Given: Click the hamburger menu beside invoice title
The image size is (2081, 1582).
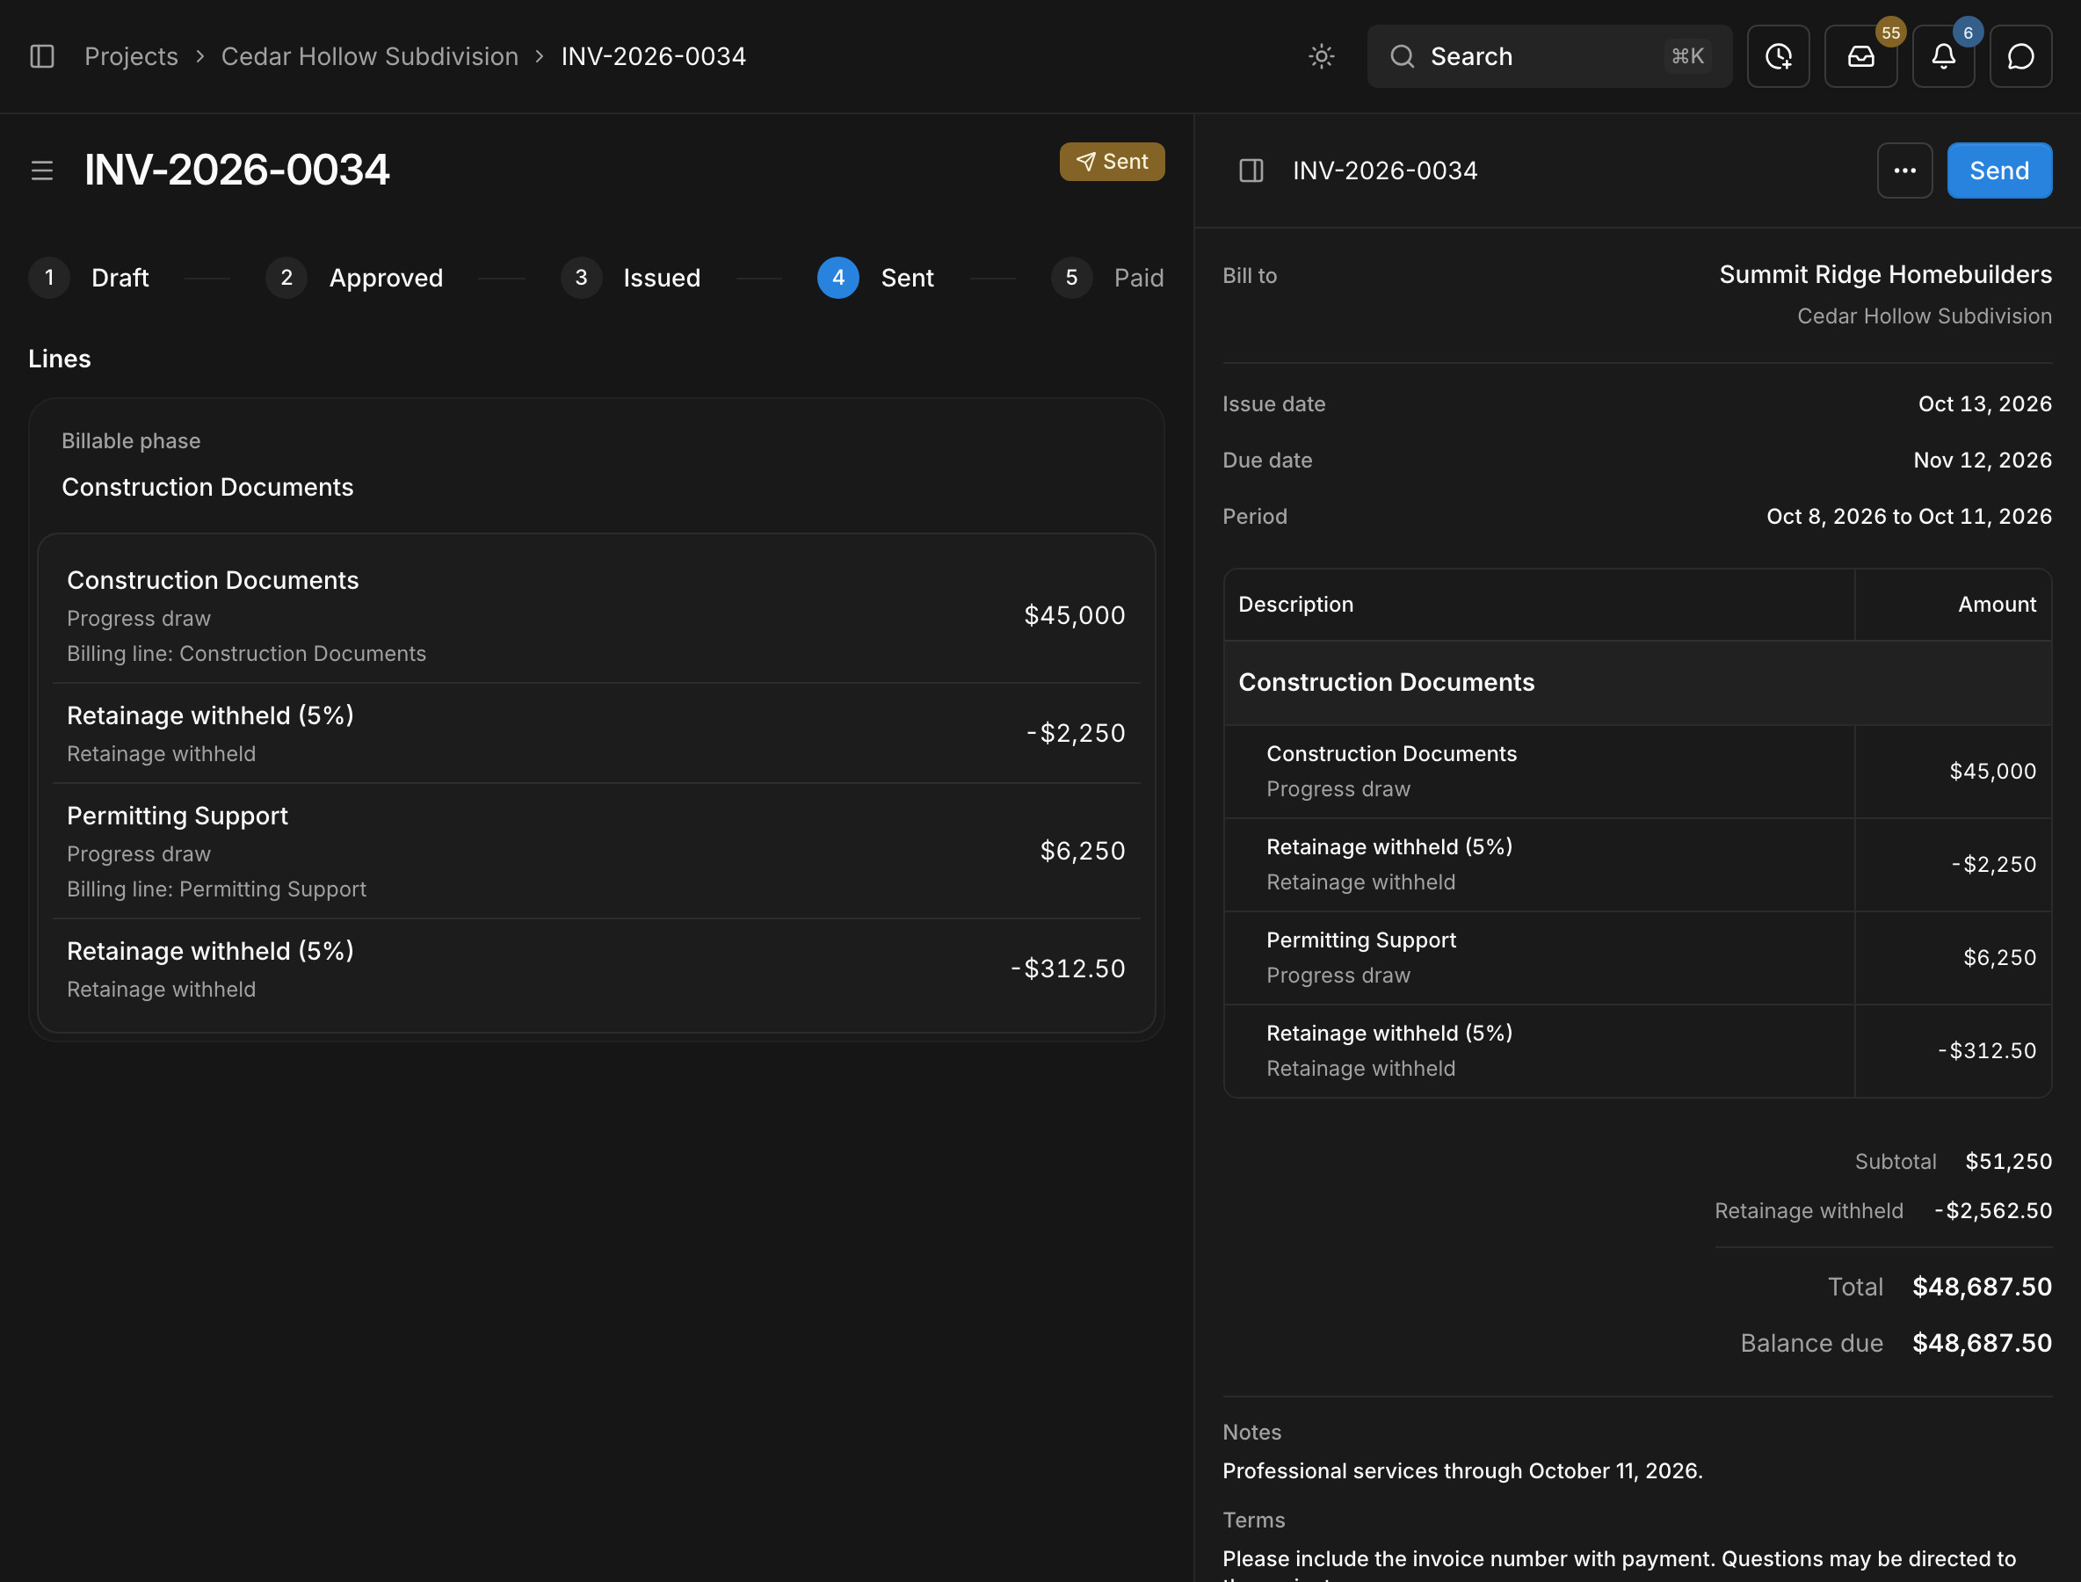Looking at the screenshot, I should [x=42, y=171].
